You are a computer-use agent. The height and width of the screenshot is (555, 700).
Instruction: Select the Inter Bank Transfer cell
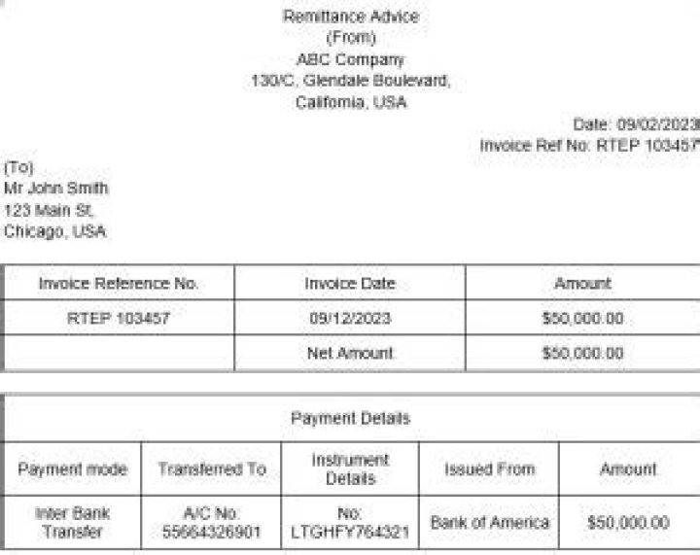(x=73, y=522)
